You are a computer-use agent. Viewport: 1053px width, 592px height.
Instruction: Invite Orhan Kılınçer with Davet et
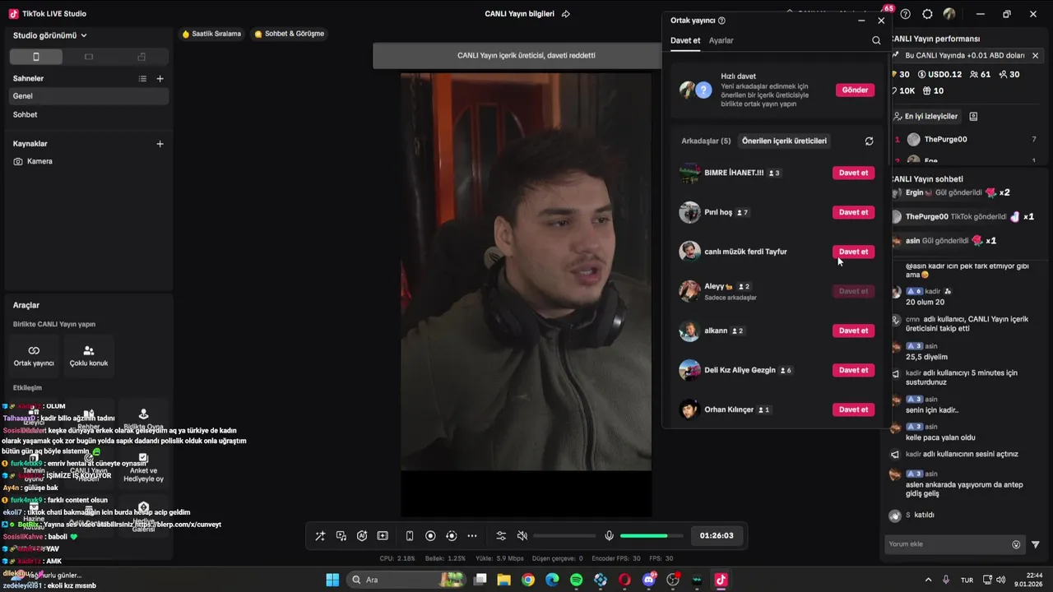click(x=853, y=409)
